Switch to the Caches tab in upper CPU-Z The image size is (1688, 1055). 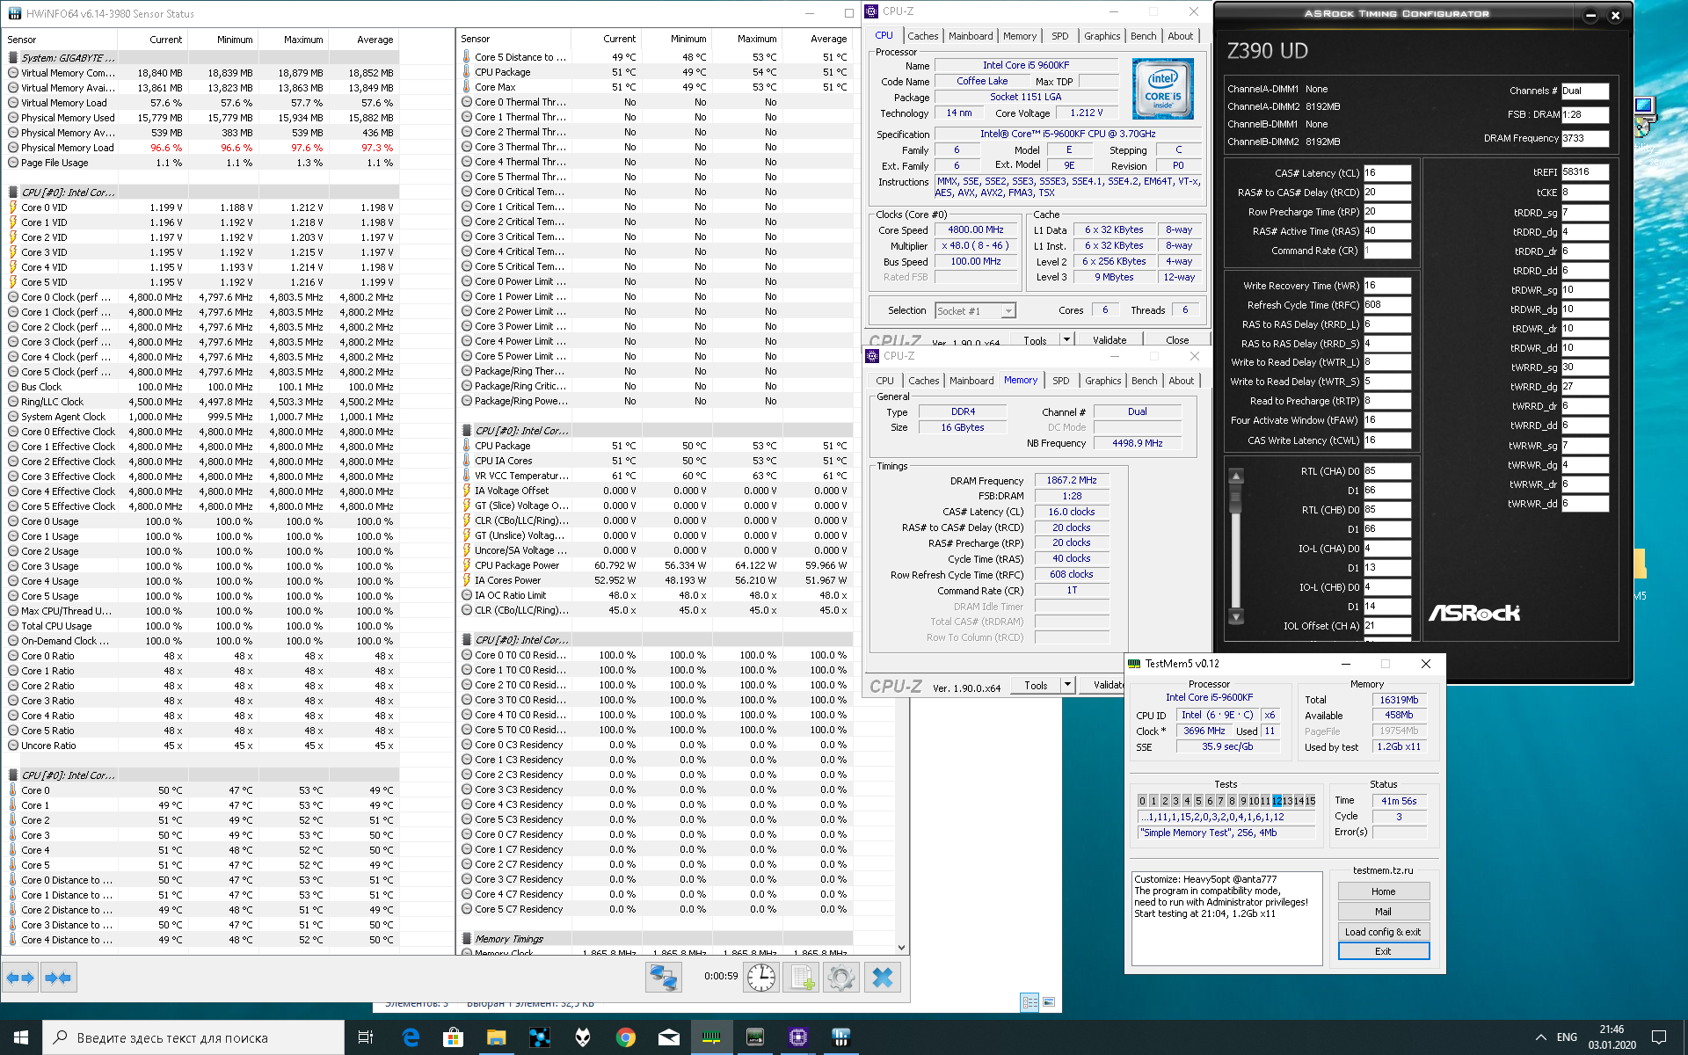pyautogui.click(x=922, y=36)
